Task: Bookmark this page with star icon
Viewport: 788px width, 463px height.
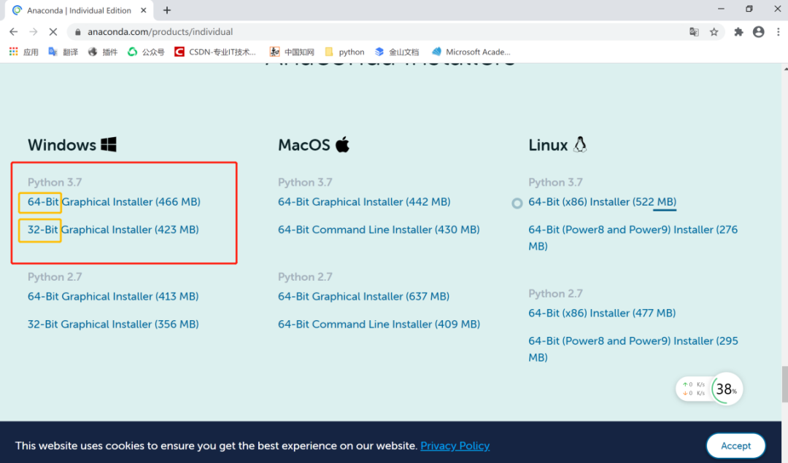Action: point(714,31)
